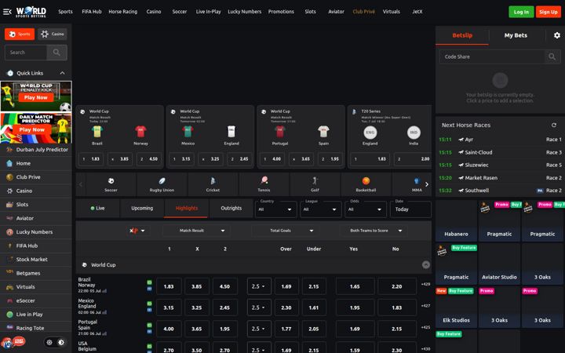
Task: Switch to Outrights tab
Action: pos(231,208)
